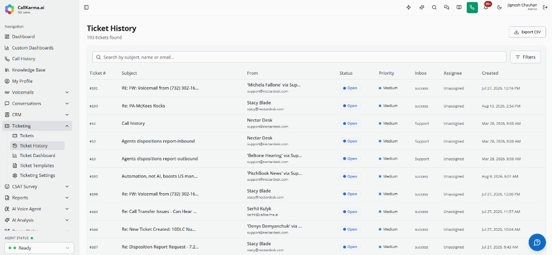The image size is (552, 255).
Task: Click the logout icon beside Jignesh Chauhan
Action: coord(546,7)
